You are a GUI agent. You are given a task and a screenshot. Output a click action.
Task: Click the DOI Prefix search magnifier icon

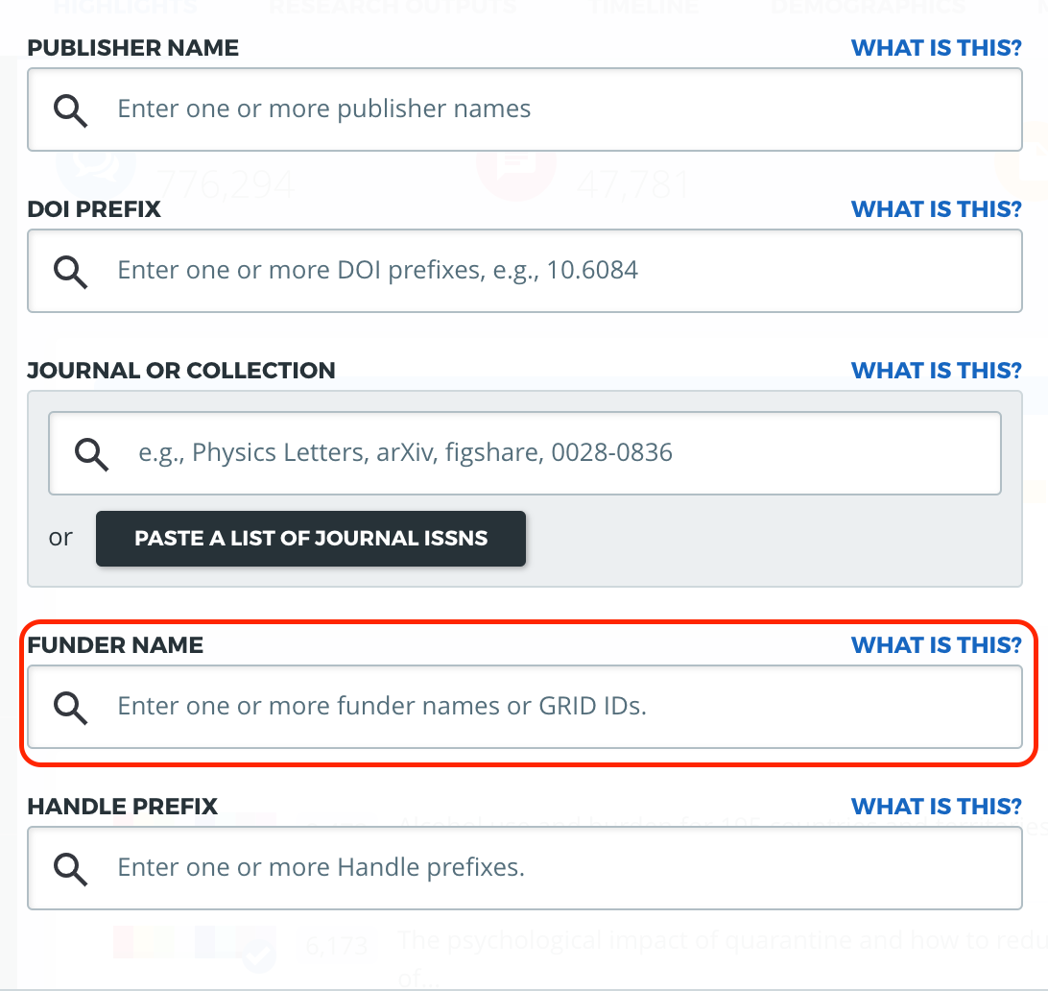click(x=70, y=271)
